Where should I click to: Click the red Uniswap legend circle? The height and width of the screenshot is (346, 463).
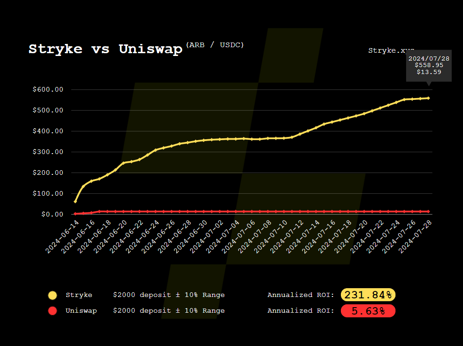[53, 311]
